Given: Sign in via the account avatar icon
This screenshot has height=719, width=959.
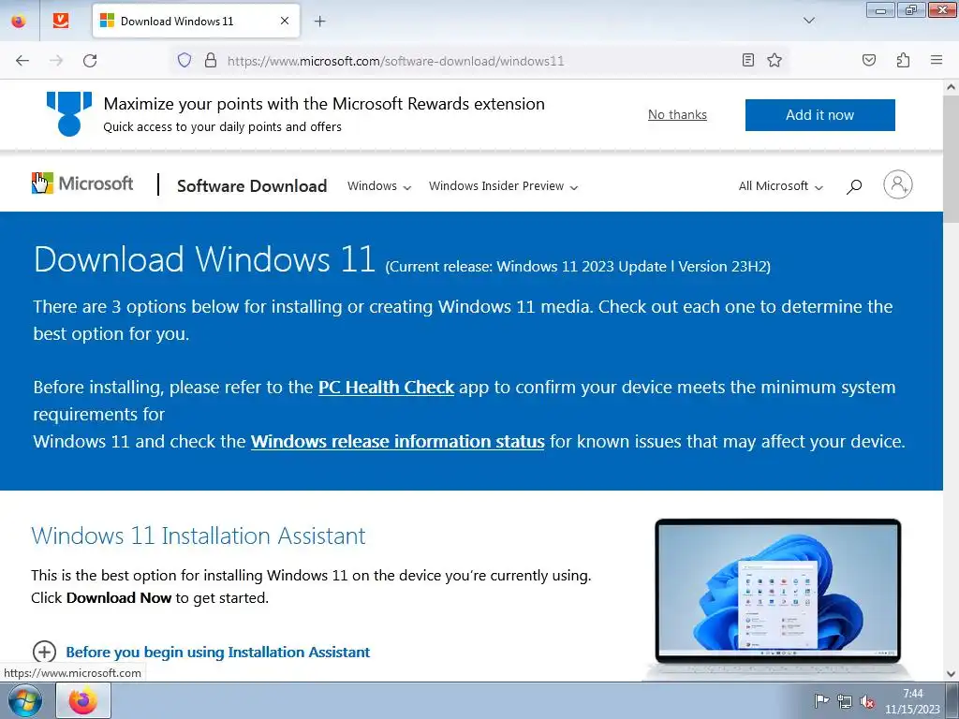Looking at the screenshot, I should tap(897, 184).
